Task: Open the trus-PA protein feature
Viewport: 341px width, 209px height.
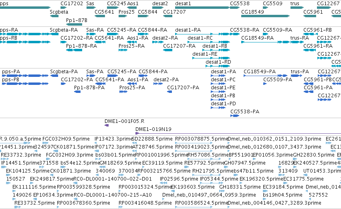Action: (297, 76)
